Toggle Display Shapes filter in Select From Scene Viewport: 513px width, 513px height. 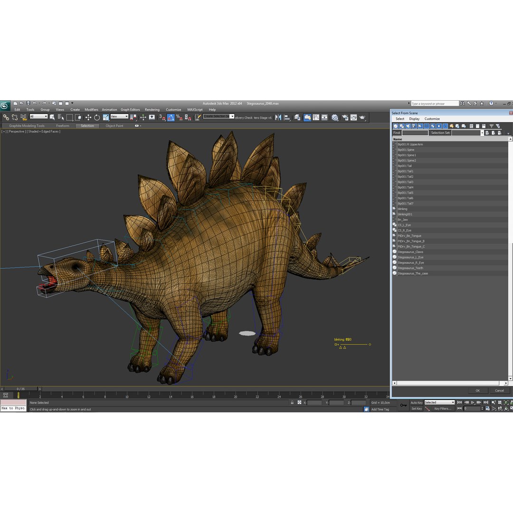[x=401, y=126]
